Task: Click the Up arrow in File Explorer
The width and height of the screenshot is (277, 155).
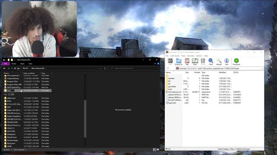Action: tap(15, 68)
